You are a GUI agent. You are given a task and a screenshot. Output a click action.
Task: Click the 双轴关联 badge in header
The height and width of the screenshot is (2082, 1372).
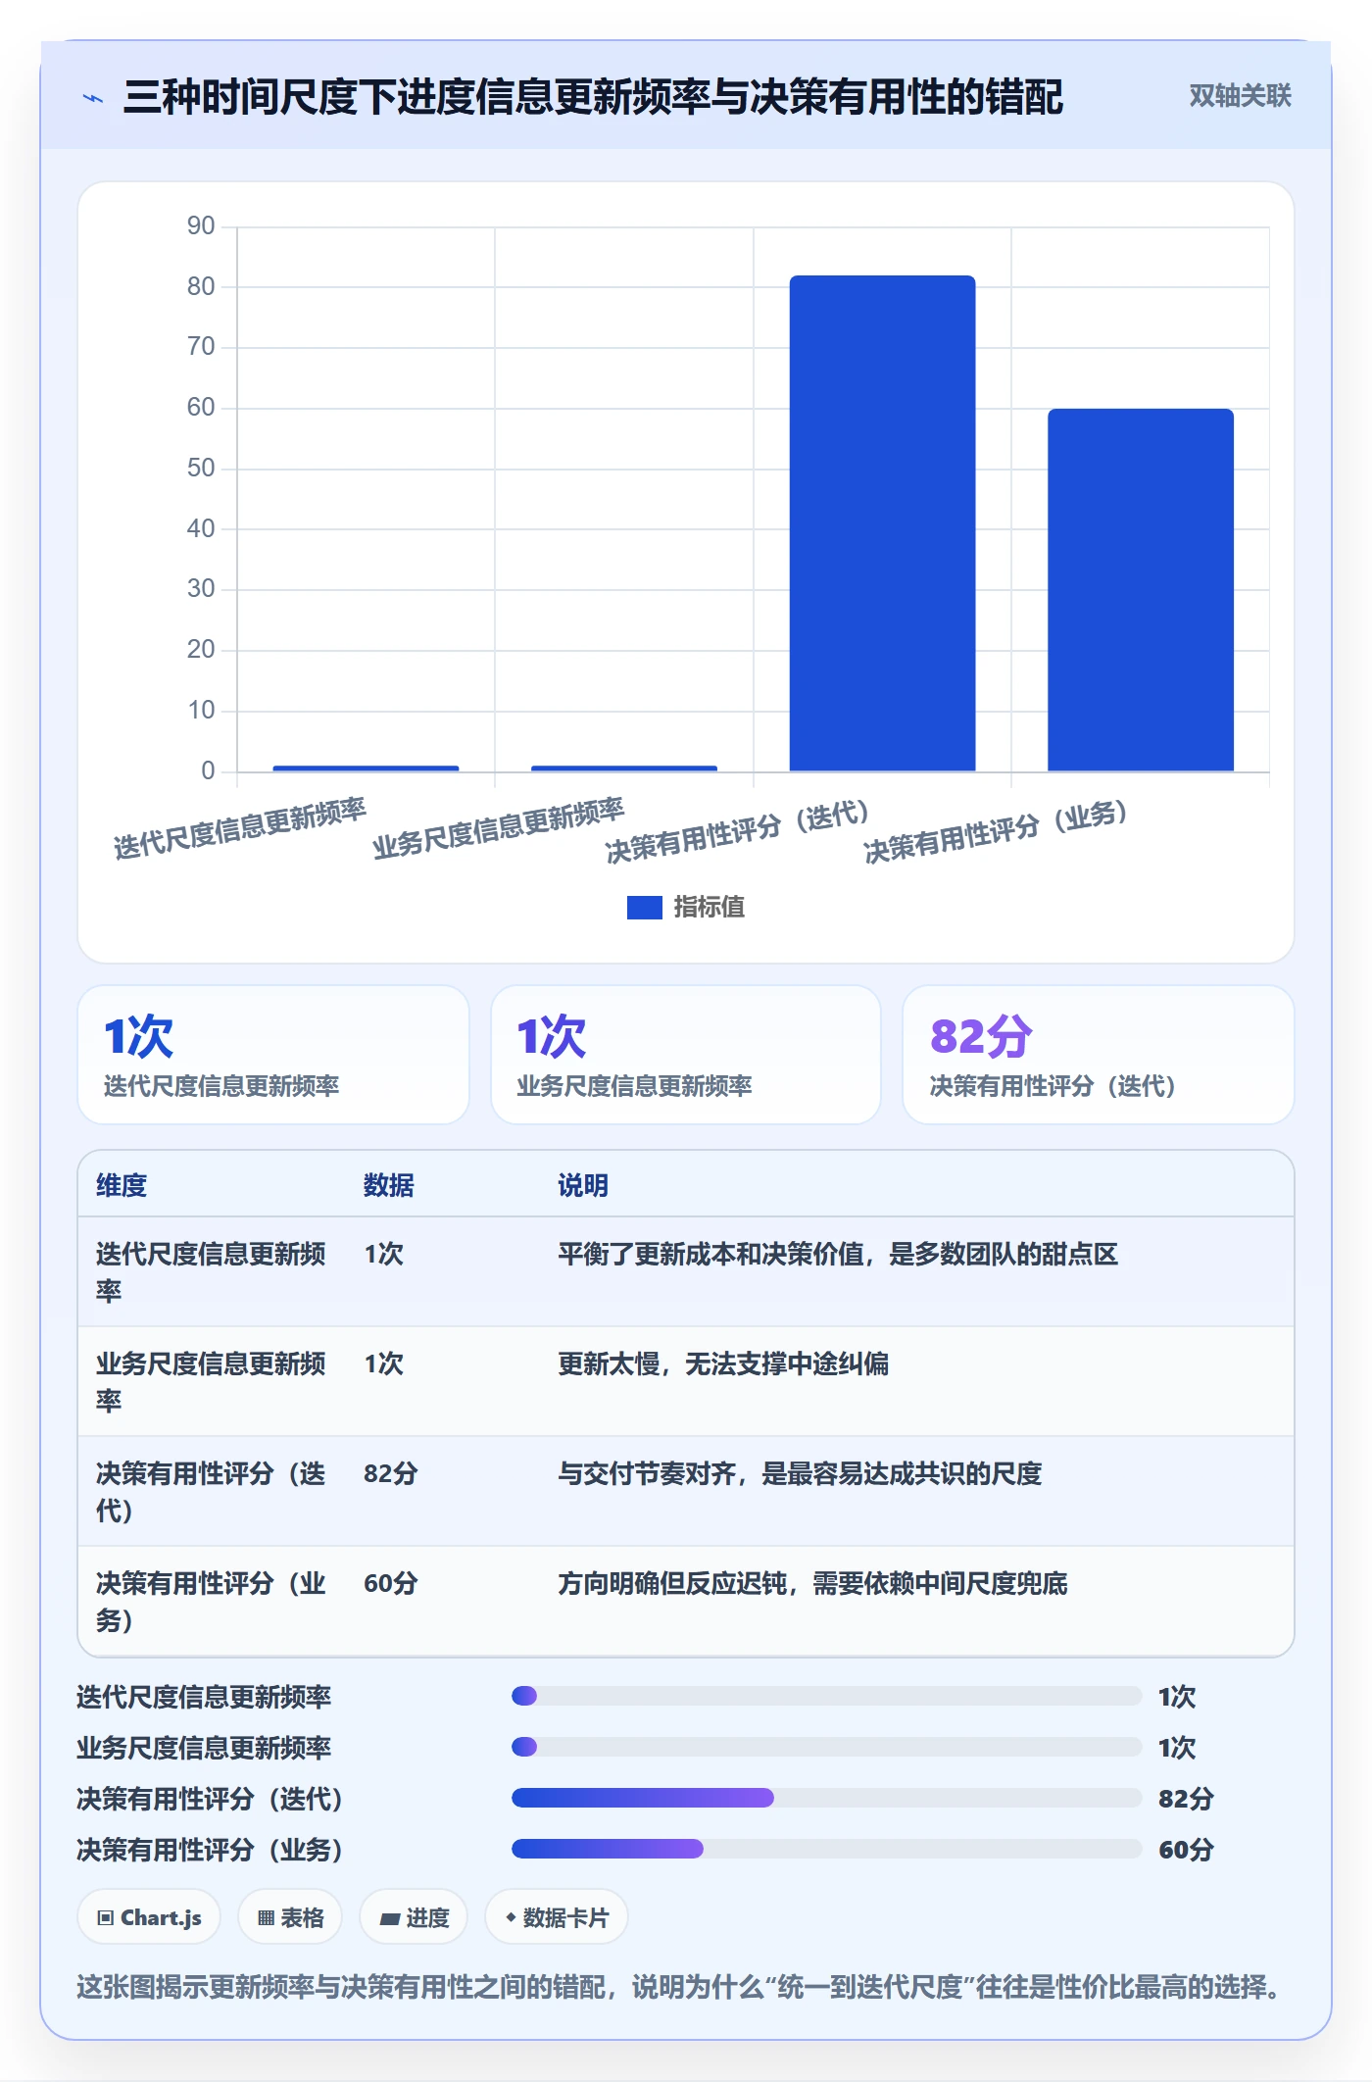1240,96
